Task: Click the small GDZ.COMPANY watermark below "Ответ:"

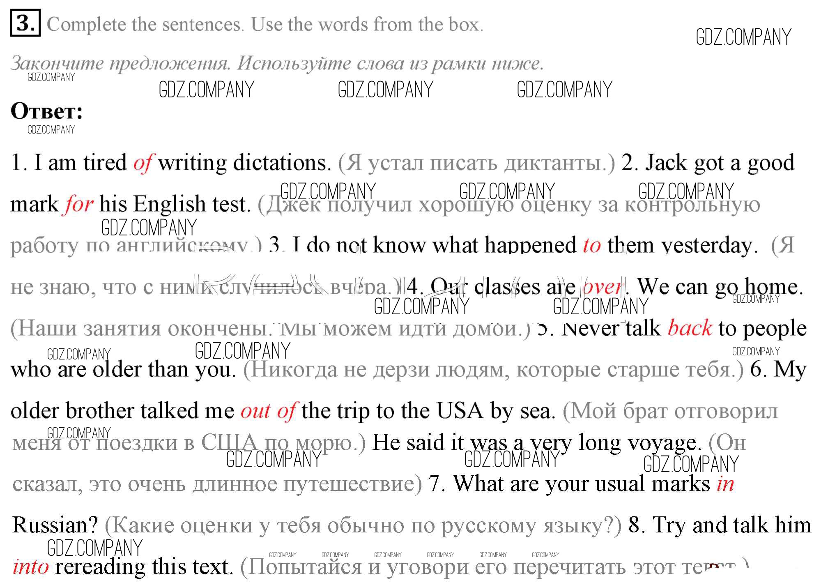Action: click(x=51, y=130)
